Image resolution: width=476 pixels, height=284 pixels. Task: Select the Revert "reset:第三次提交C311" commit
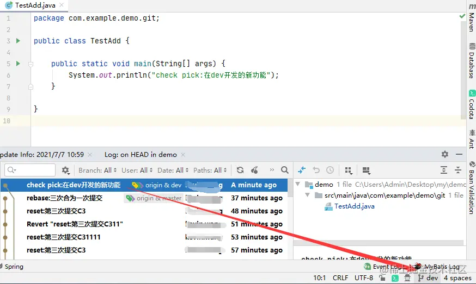[144, 224]
